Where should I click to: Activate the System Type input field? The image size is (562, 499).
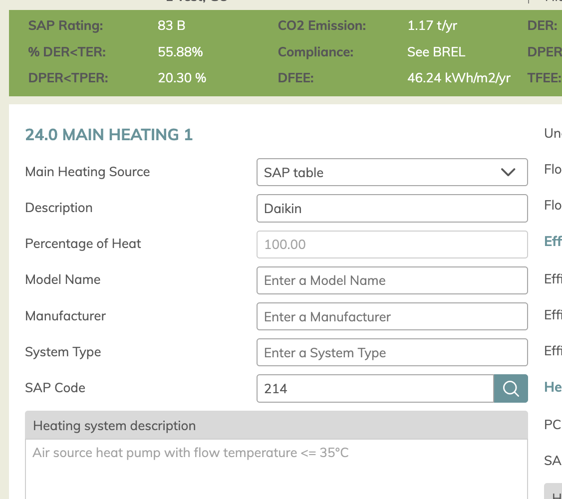click(x=392, y=352)
